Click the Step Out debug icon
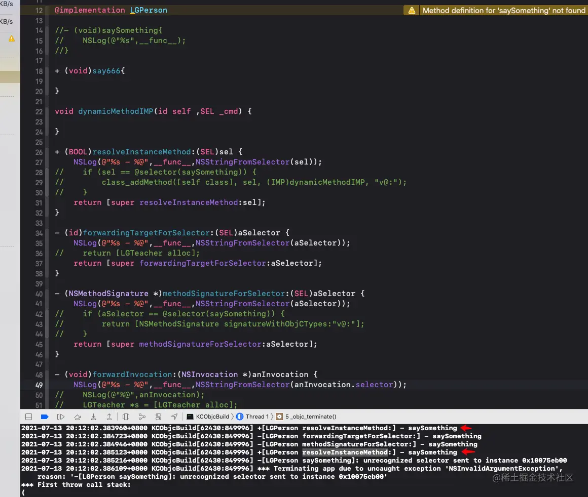 pyautogui.click(x=109, y=417)
